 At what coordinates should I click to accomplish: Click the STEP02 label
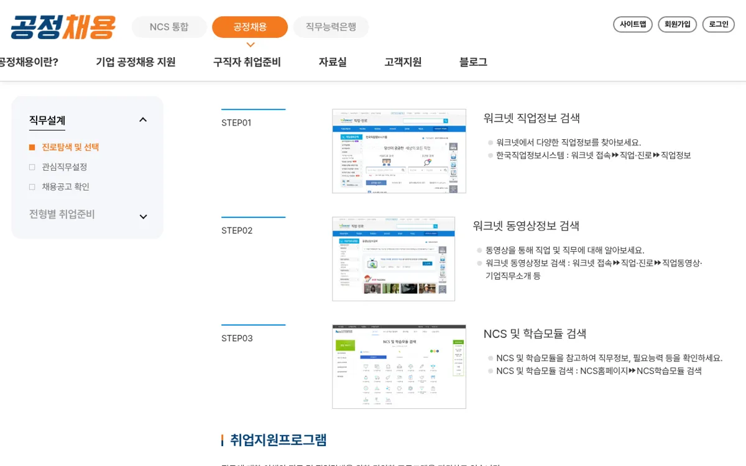[x=237, y=231]
